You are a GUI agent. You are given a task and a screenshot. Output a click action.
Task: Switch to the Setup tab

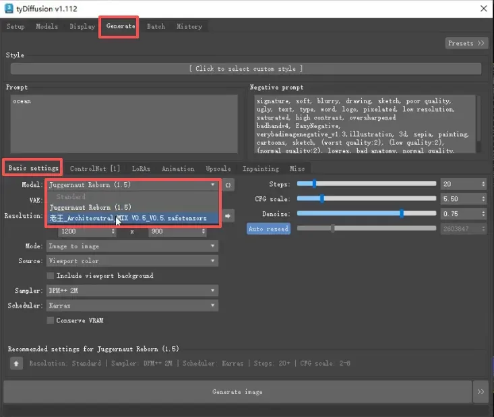click(16, 26)
